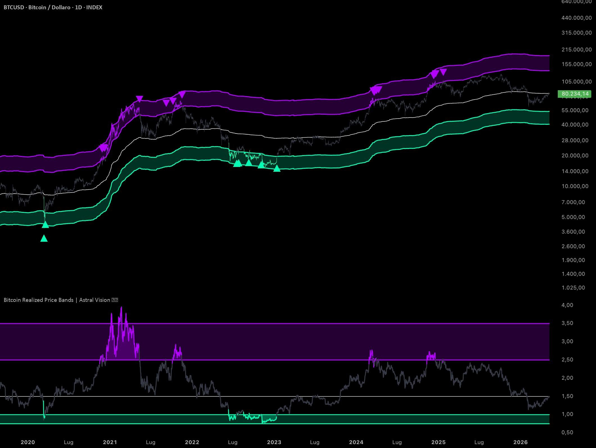Select the 14.000,00 price level label
The height and width of the screenshot is (448, 596).
[575, 171]
